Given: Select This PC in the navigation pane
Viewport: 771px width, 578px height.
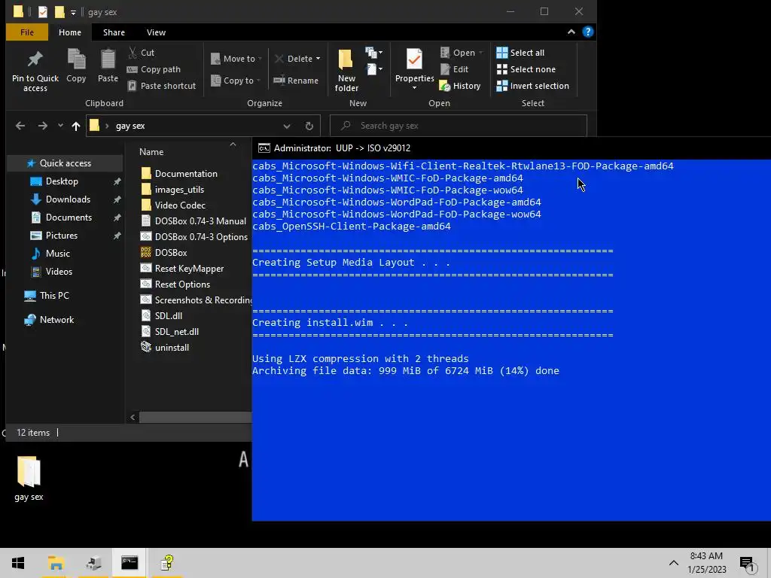Looking at the screenshot, I should point(54,295).
